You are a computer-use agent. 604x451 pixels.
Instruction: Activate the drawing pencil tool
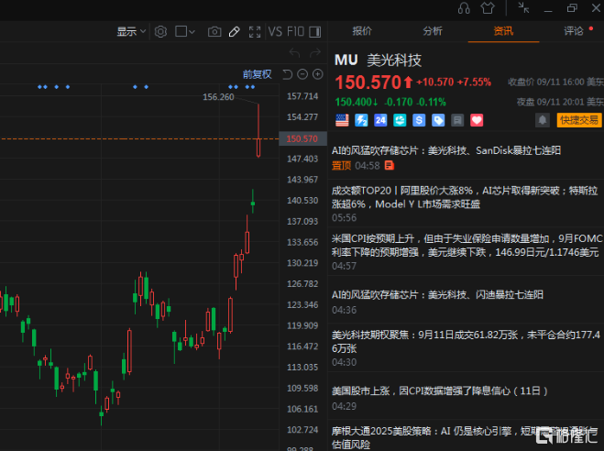tap(235, 31)
